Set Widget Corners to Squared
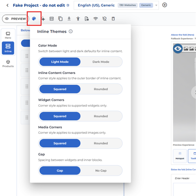 (x=60, y=116)
